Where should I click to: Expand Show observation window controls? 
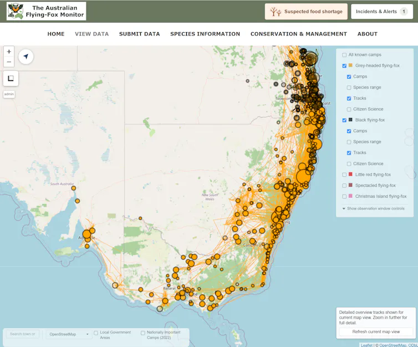click(373, 208)
